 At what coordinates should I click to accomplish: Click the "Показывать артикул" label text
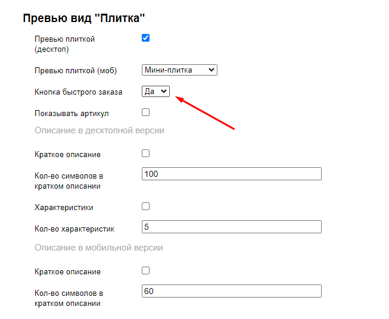[x=71, y=113]
